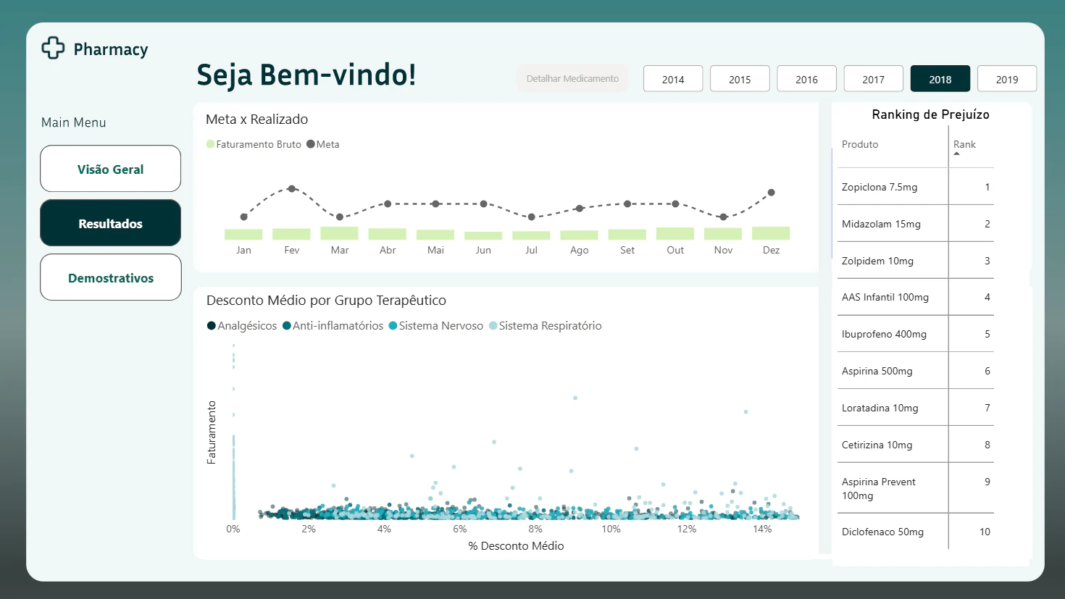Click the Meta x Realizado chart title

pyautogui.click(x=257, y=120)
